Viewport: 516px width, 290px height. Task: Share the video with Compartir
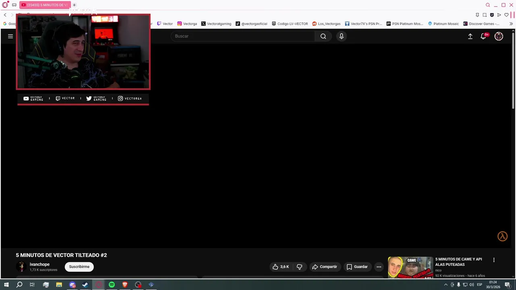click(325, 267)
